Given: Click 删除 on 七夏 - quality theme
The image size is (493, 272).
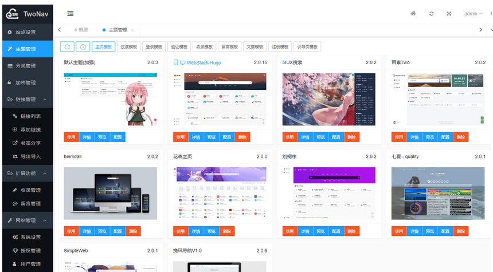Looking at the screenshot, I should 461,231.
